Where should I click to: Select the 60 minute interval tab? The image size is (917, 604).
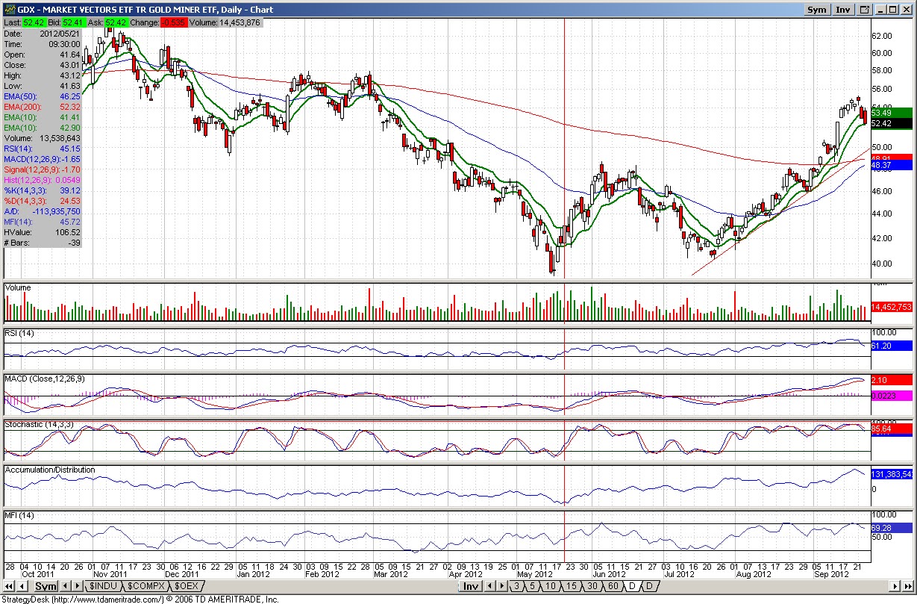tap(613, 586)
